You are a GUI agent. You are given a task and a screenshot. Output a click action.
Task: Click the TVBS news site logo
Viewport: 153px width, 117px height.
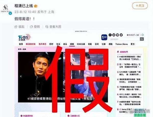pyautogui.click(x=24, y=37)
